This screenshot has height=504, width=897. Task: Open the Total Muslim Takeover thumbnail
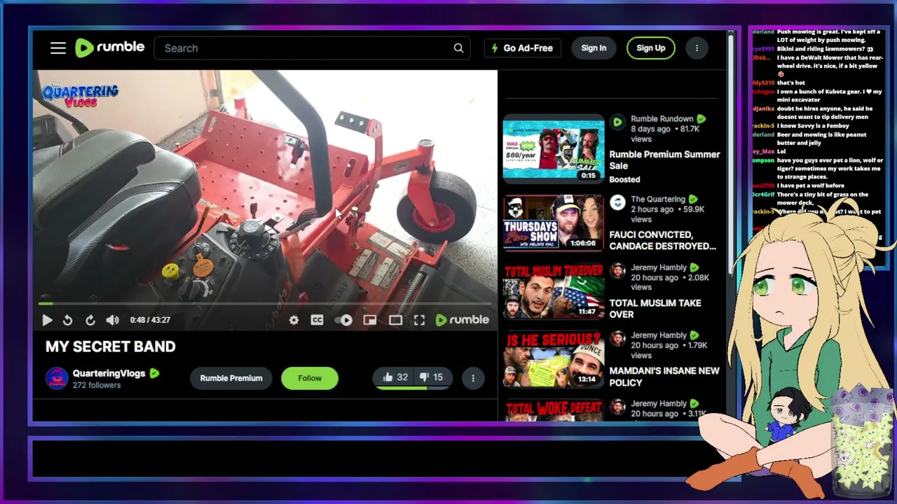553,291
